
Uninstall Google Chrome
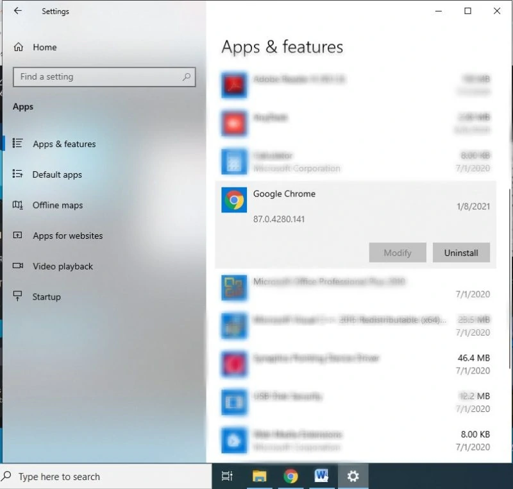pyautogui.click(x=461, y=253)
